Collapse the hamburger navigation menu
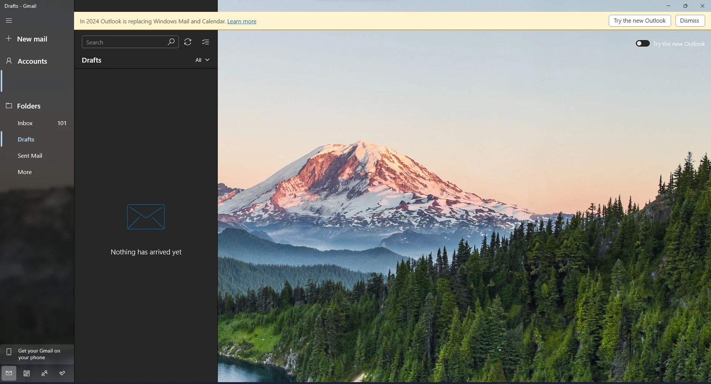The image size is (711, 384). point(9,21)
